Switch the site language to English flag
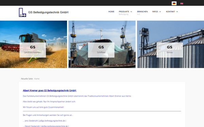Image resolution: width=204 pixels, height=127 pixels. (182, 3)
